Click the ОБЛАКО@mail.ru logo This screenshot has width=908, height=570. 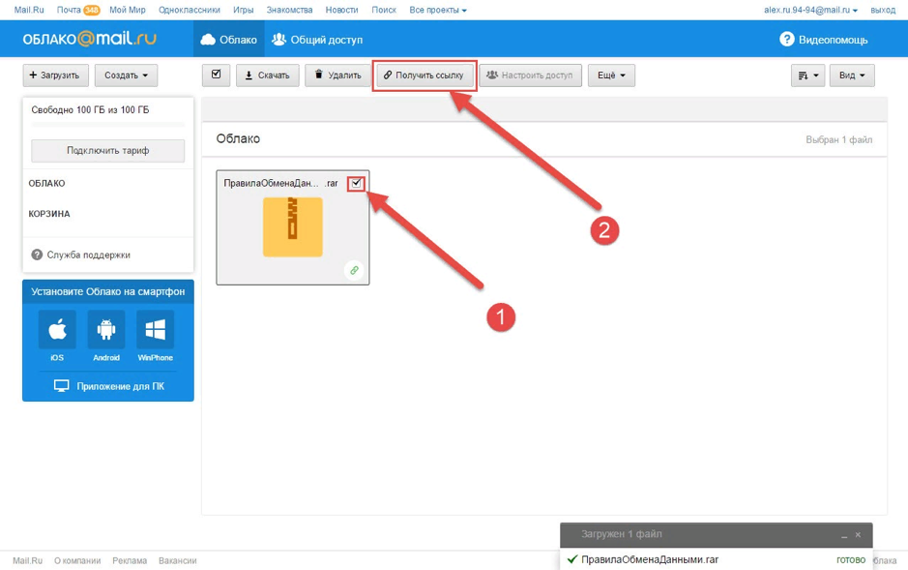[89, 39]
